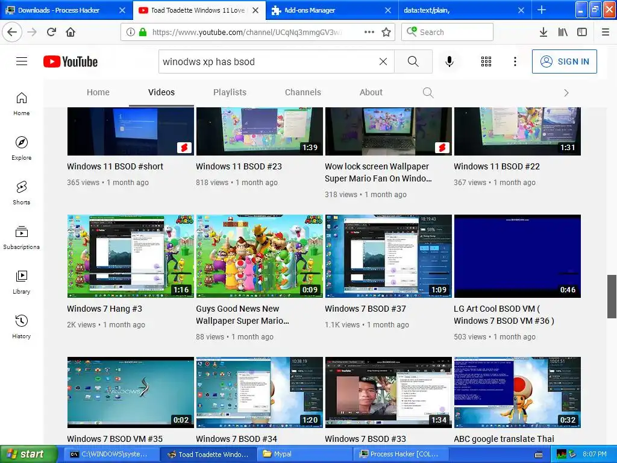
Task: Go back with the browser back arrow
Action: tap(12, 32)
